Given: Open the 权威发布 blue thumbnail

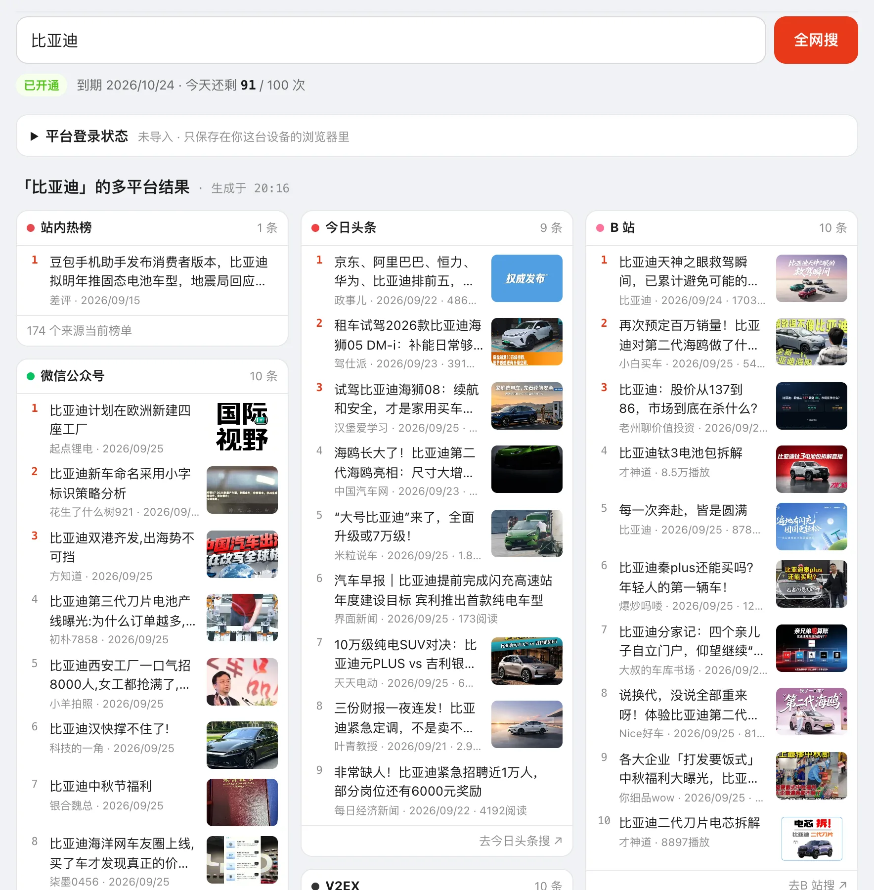Looking at the screenshot, I should [x=527, y=278].
